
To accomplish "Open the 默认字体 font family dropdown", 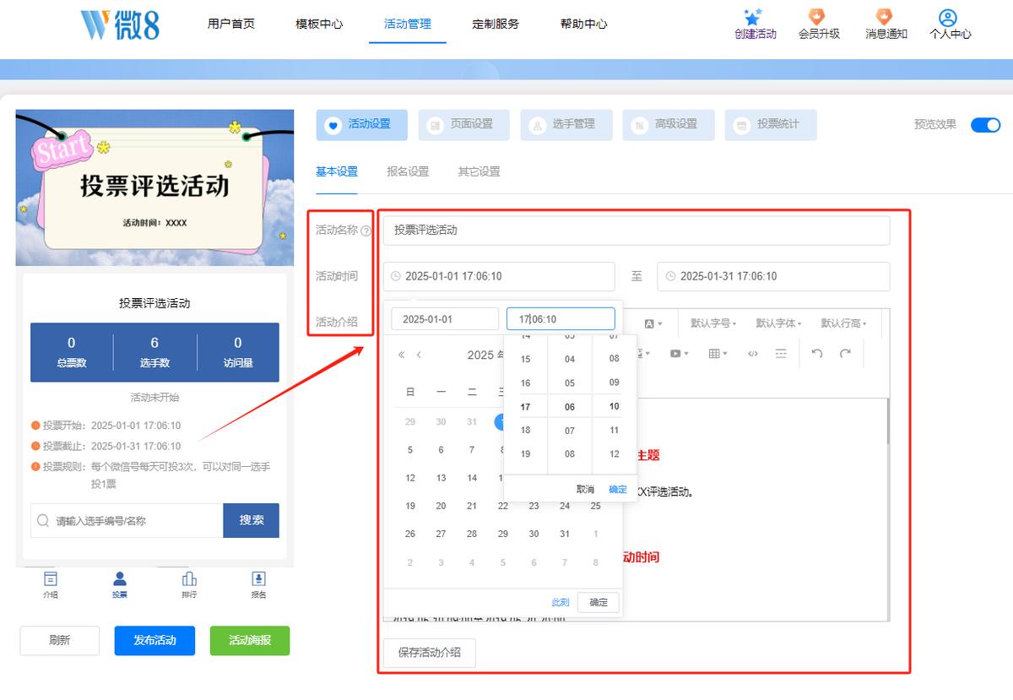I will [778, 323].
